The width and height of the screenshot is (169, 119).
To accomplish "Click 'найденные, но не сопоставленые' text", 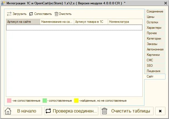I will click(x=104, y=101).
